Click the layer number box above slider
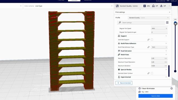The height and width of the screenshot is (100, 178). [175, 19]
